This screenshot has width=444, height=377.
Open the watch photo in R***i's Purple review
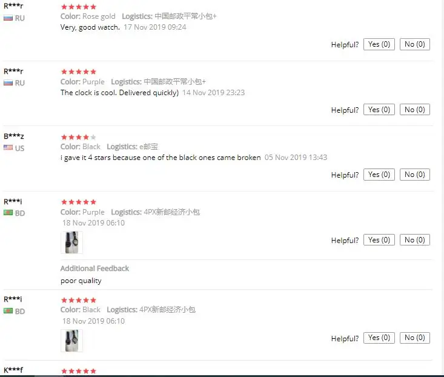coord(71,242)
